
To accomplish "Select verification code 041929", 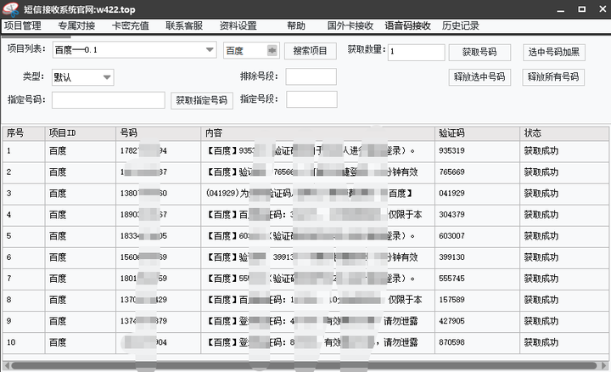I will [451, 194].
